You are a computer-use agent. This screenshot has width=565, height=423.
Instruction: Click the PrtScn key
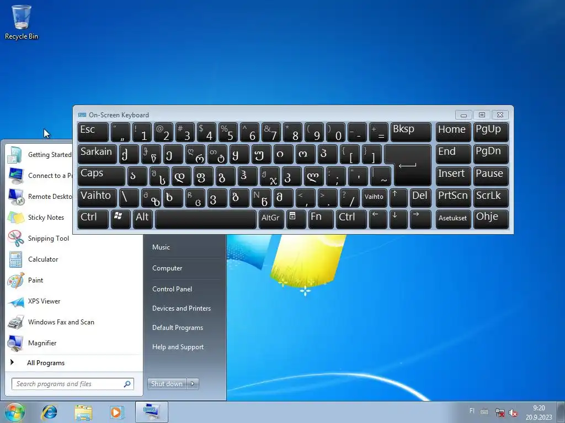pos(453,198)
